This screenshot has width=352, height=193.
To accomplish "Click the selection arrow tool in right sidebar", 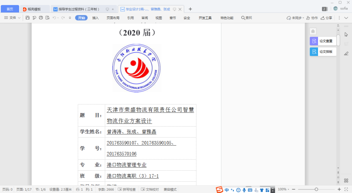I will pos(346,34).
